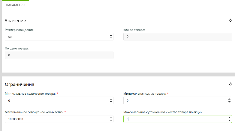Viewport: 235px width, 131px height.
Task: Increase Минимальная сумма товара with up arrow
Action: (229, 99)
